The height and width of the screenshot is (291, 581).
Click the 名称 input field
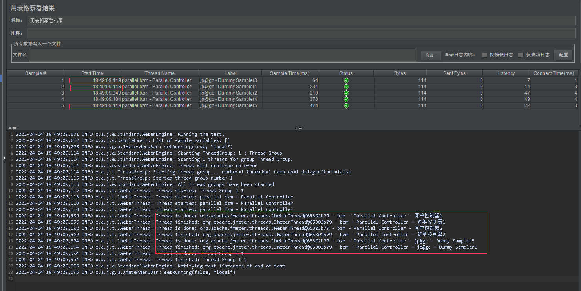301,20
